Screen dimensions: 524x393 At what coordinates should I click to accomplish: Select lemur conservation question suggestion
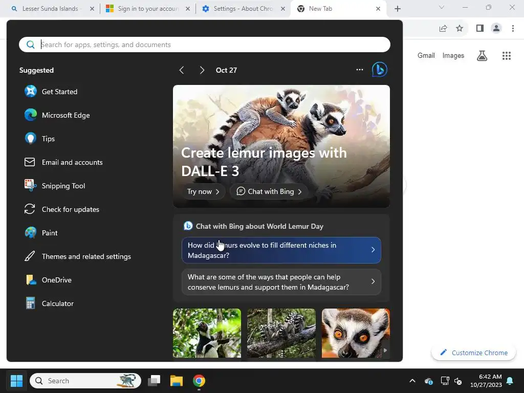click(281, 282)
